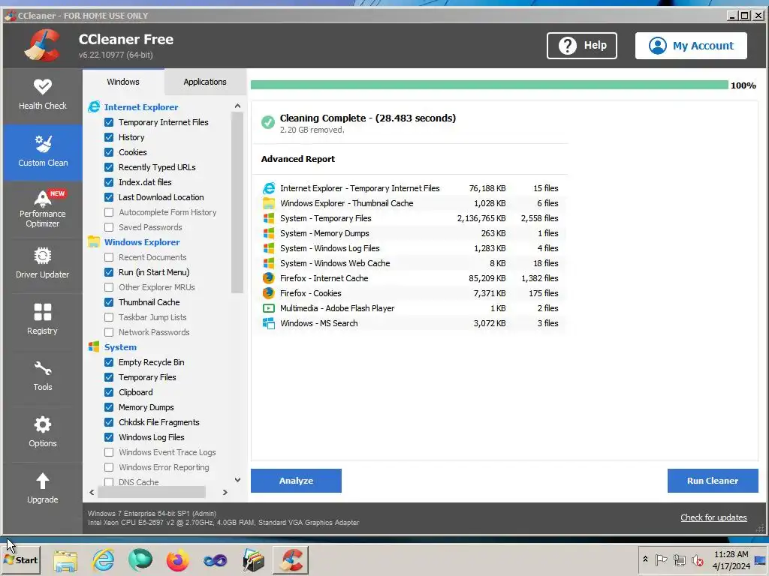Click the horizontal scrollbar thumb under options
Viewport: 769px width, 576px height.
coord(152,492)
